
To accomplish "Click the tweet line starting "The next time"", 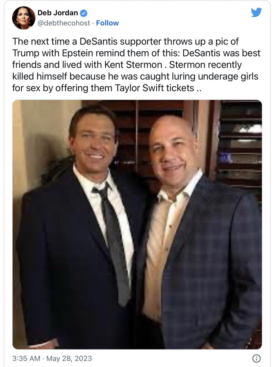I will point(125,41).
